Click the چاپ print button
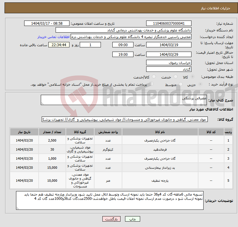The image size is (238, 227). pyautogui.click(x=133, y=219)
